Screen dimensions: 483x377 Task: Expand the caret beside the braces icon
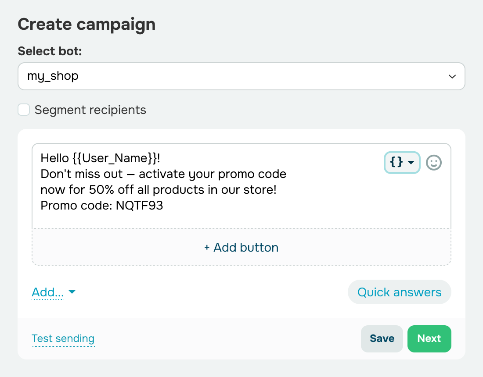point(411,163)
